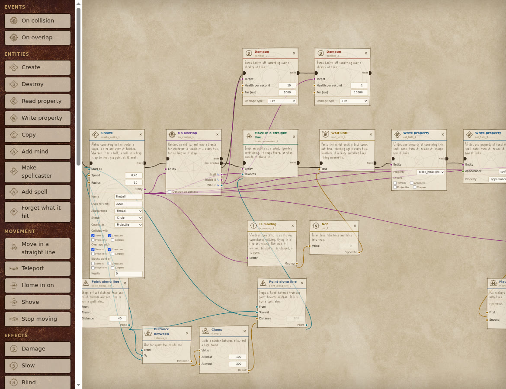506x389 pixels.
Task: Add a Shove node from palette
Action: [38, 302]
